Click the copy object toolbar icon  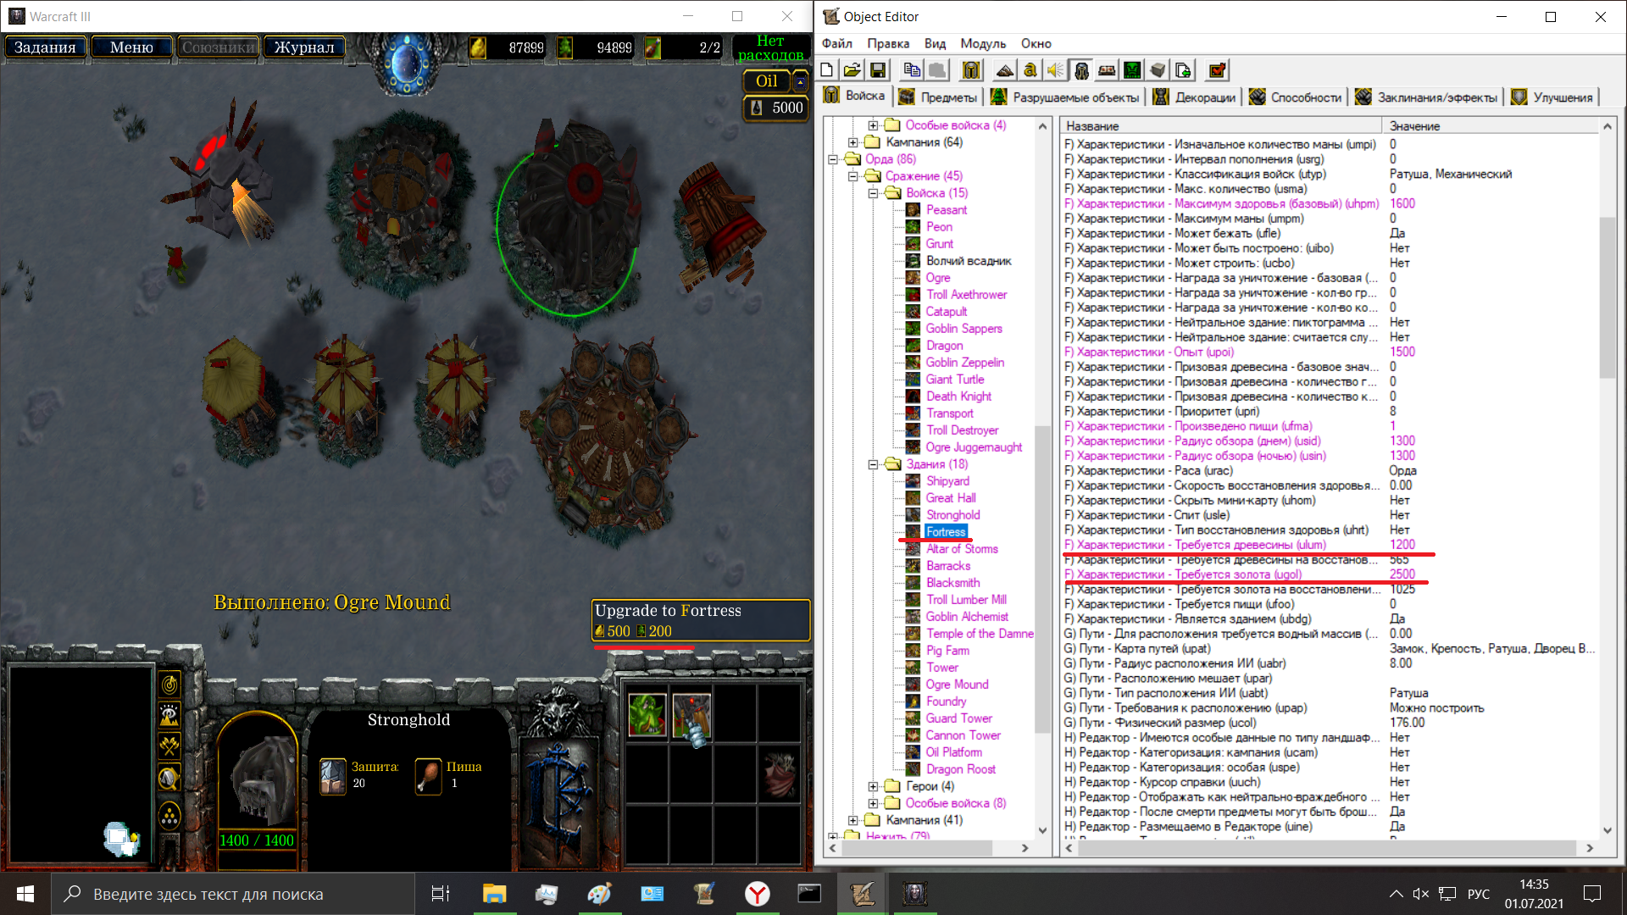(912, 70)
